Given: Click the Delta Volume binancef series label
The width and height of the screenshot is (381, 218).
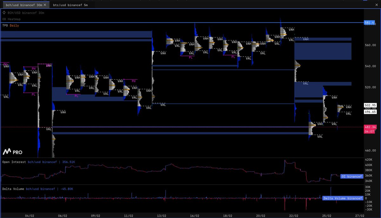Looking at the screenshot, I should (x=343, y=198).
